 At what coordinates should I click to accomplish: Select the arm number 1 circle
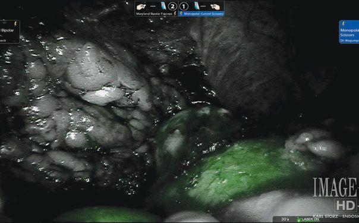[x=184, y=7]
